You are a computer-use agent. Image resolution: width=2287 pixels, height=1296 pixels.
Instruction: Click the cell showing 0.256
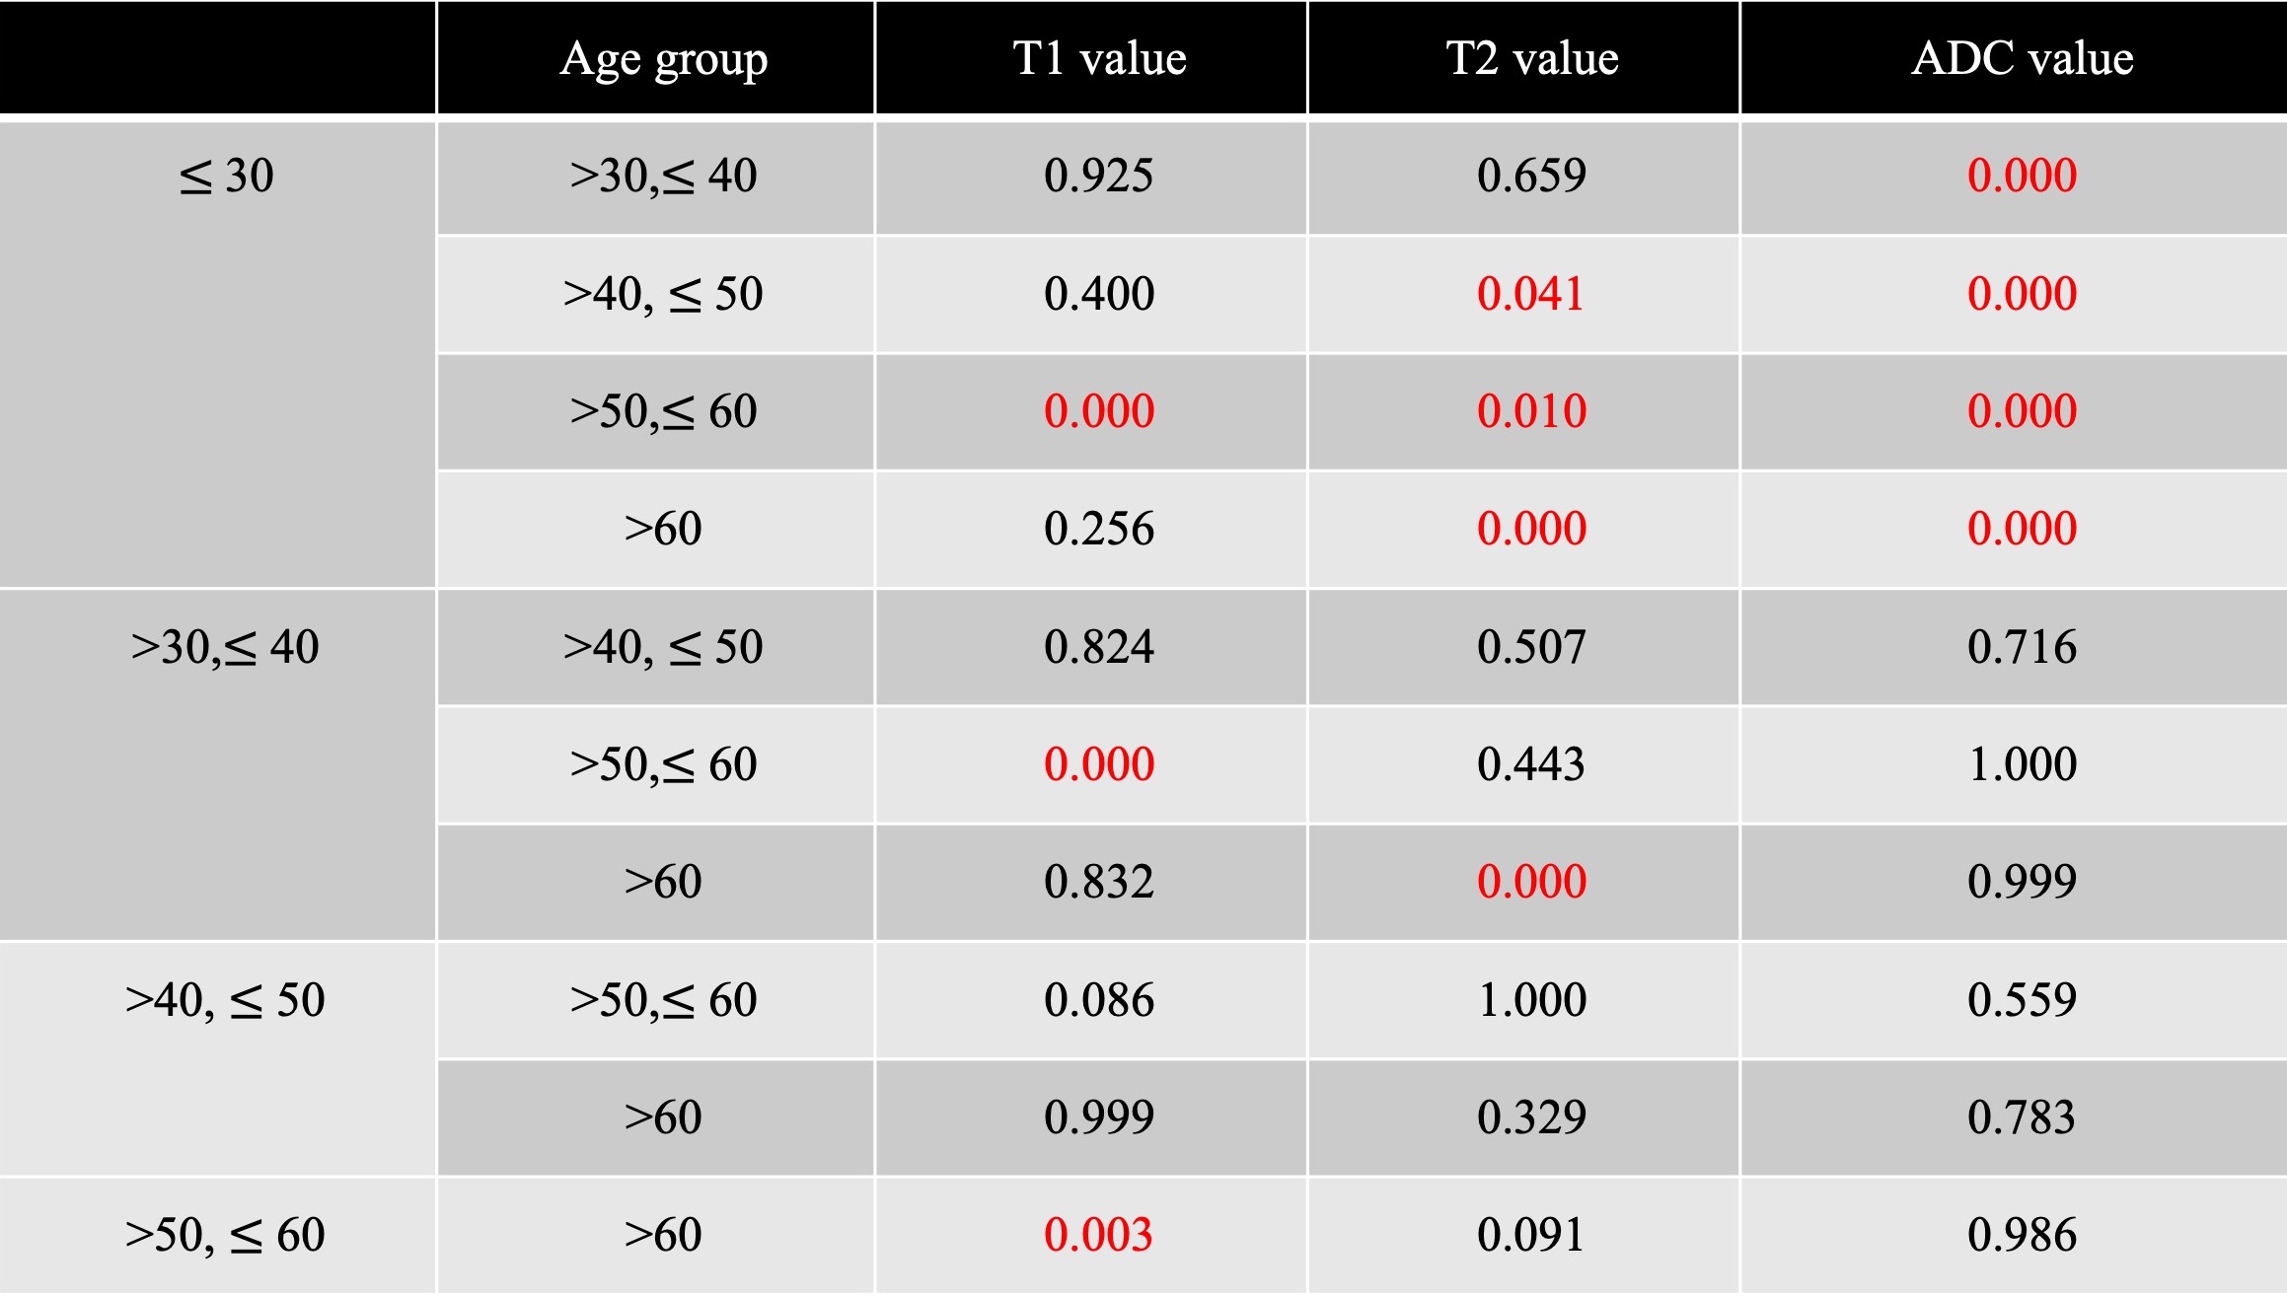click(1098, 529)
